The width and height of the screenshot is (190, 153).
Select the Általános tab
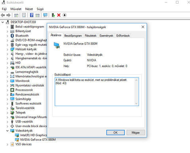pos(56,35)
